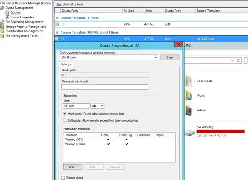Select Quota Templates in the tree

point(22,17)
